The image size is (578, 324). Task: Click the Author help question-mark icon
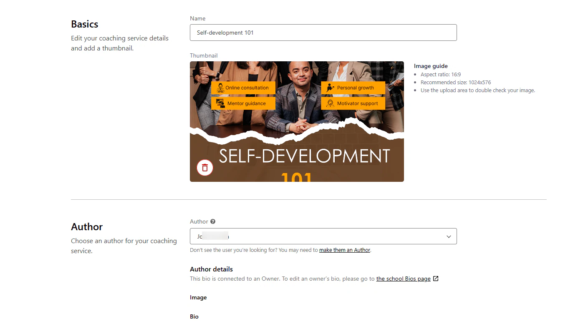coord(213,221)
